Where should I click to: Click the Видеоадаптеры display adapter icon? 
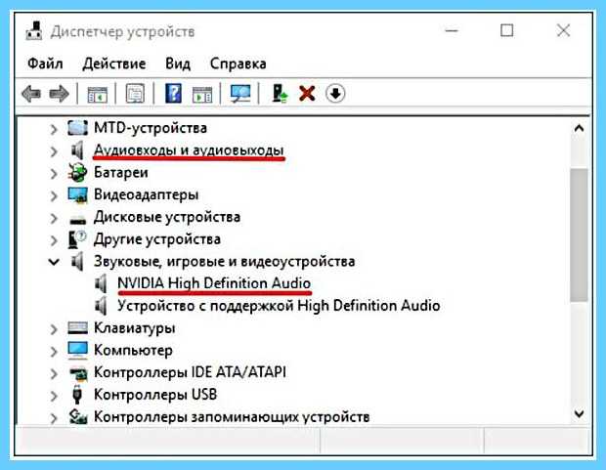[77, 194]
